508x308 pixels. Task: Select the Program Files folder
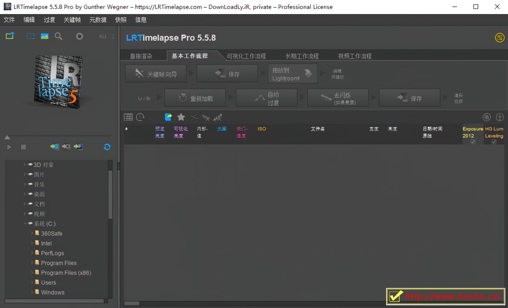point(58,263)
